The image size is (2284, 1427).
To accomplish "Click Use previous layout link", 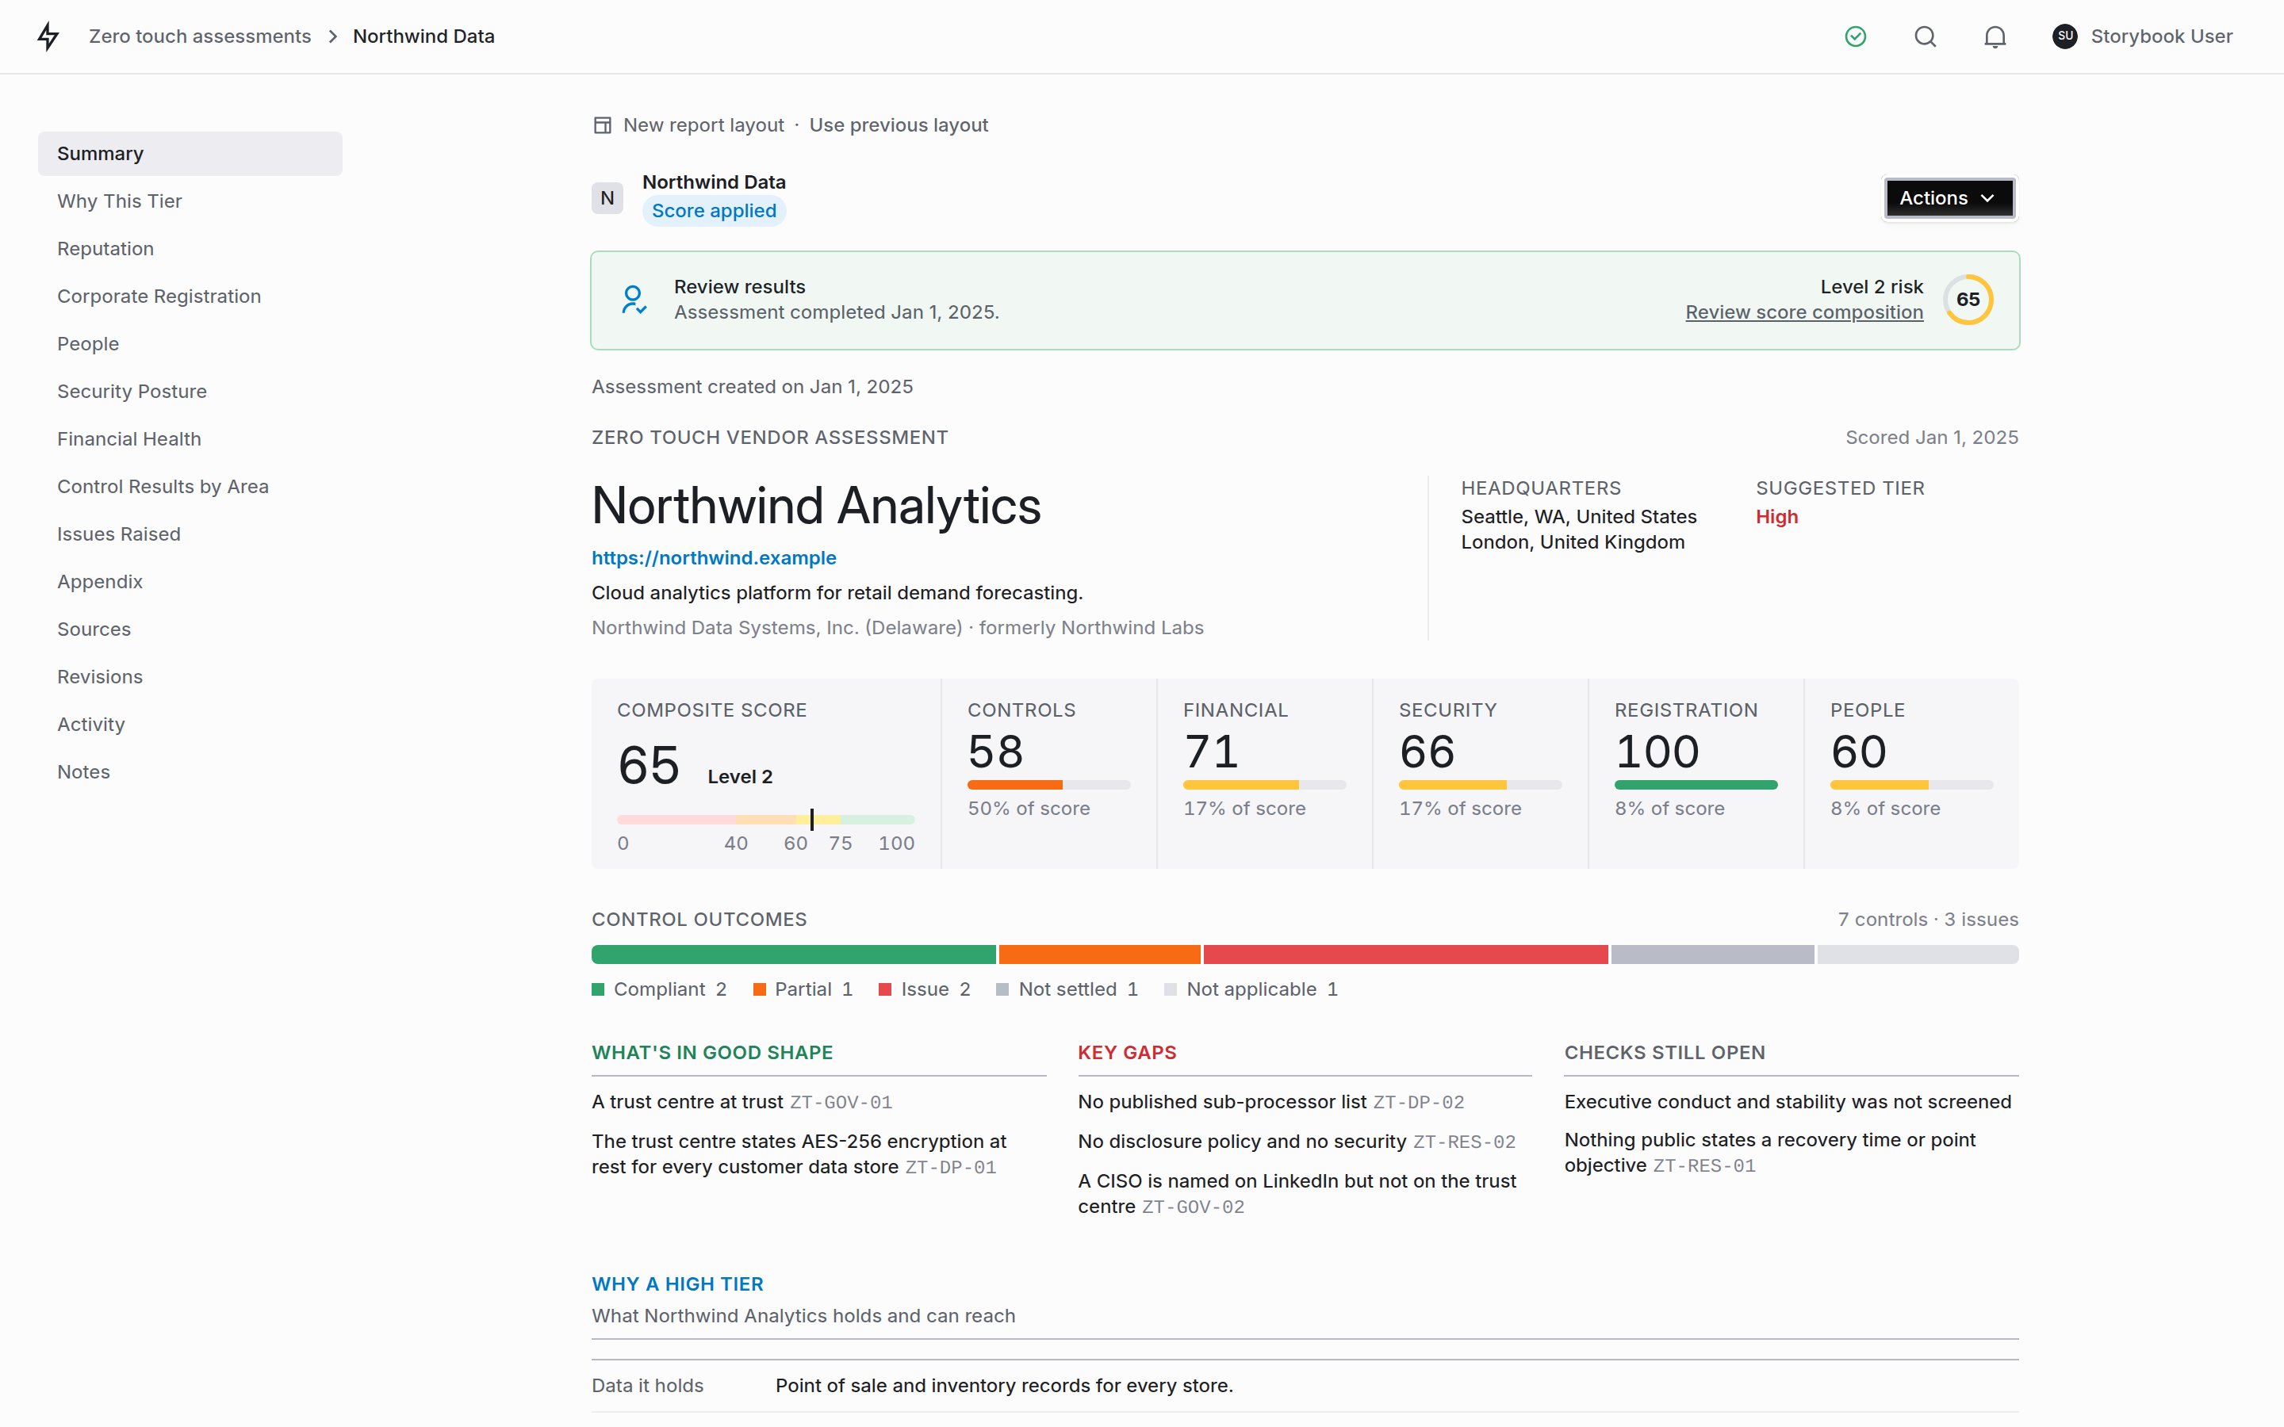I will tap(898, 124).
